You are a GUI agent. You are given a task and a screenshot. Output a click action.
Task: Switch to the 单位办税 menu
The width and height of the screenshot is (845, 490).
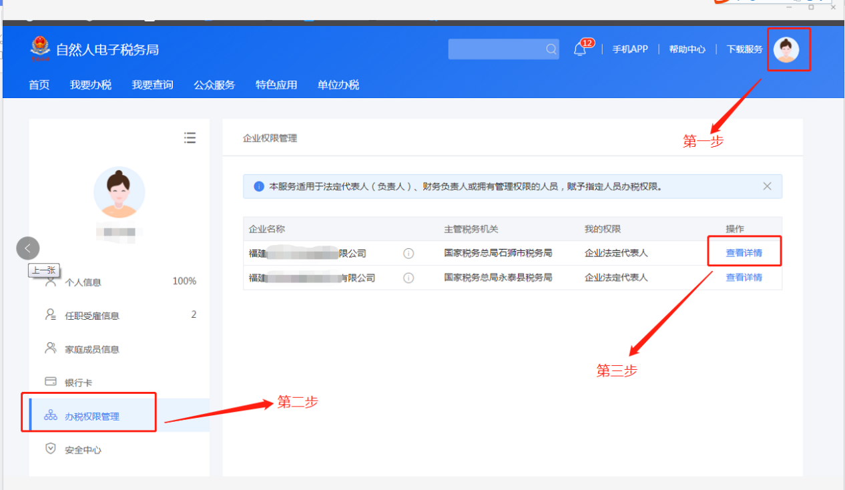point(338,85)
